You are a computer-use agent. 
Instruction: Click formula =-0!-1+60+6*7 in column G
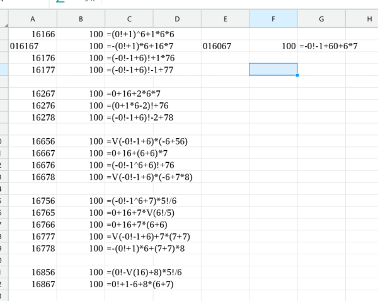328,46
